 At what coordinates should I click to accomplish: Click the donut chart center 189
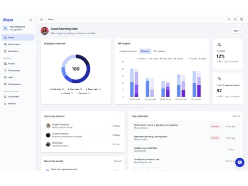(x=76, y=69)
